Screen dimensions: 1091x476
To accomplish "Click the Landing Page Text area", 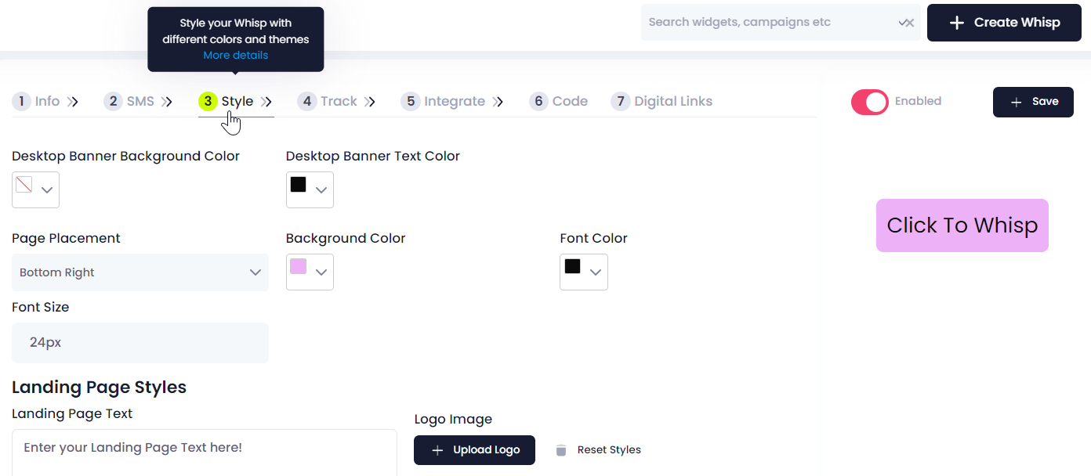I will coord(205,453).
